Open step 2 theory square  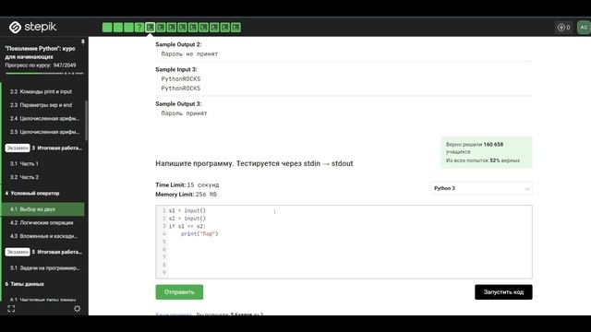click(118, 28)
